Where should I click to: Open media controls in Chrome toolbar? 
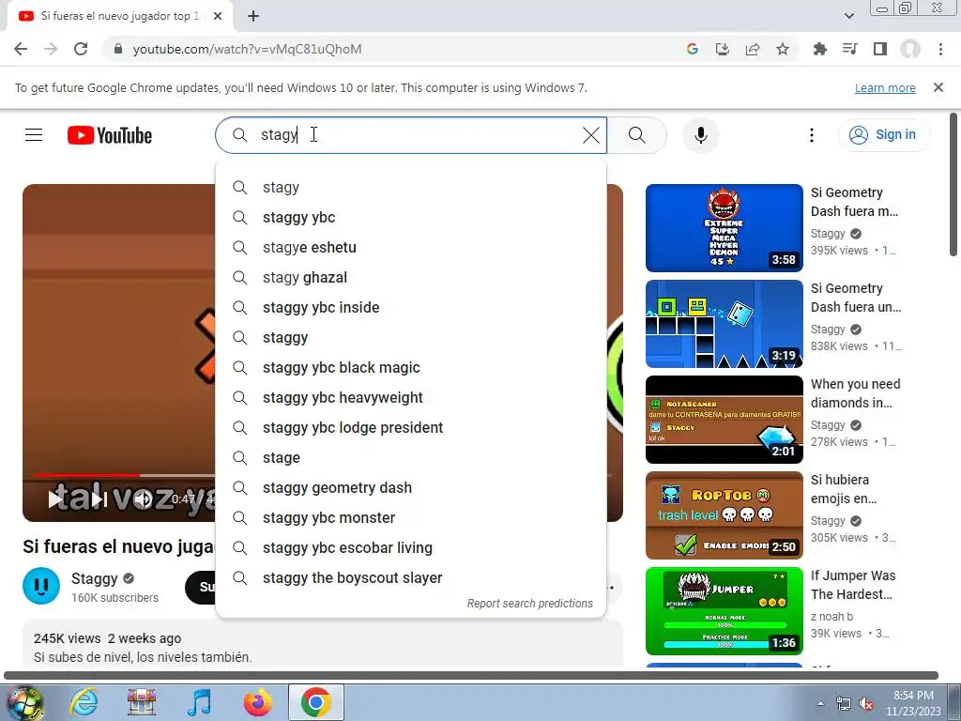tap(849, 49)
